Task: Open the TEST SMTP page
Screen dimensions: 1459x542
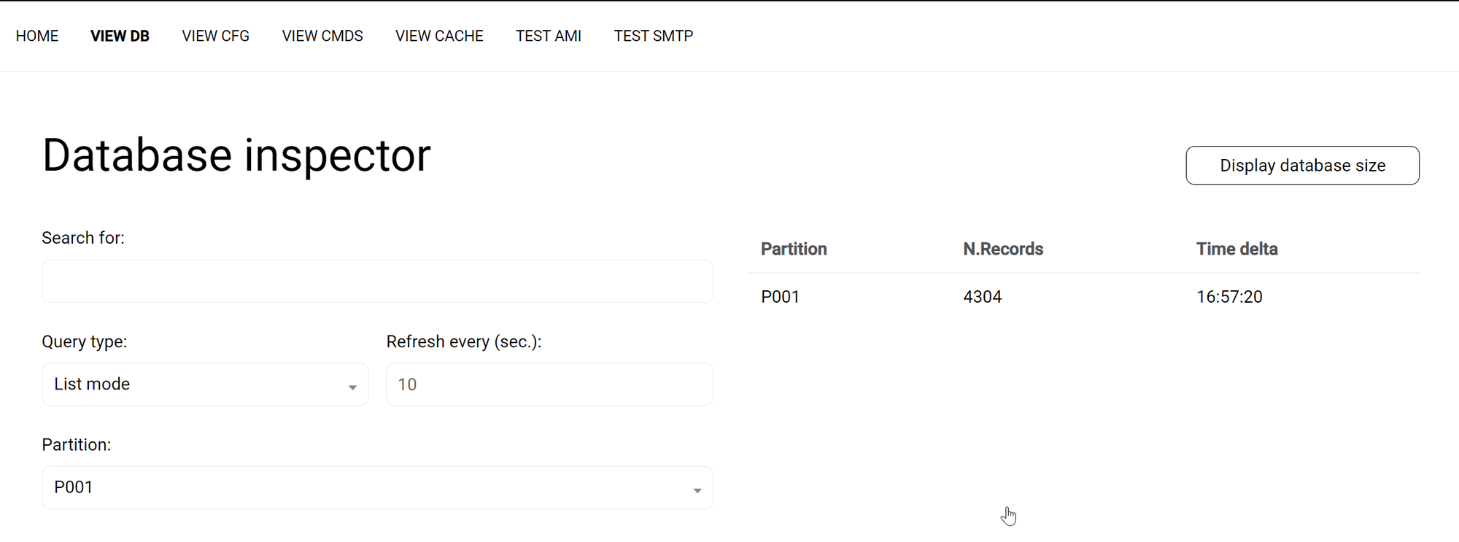Action: (x=654, y=36)
